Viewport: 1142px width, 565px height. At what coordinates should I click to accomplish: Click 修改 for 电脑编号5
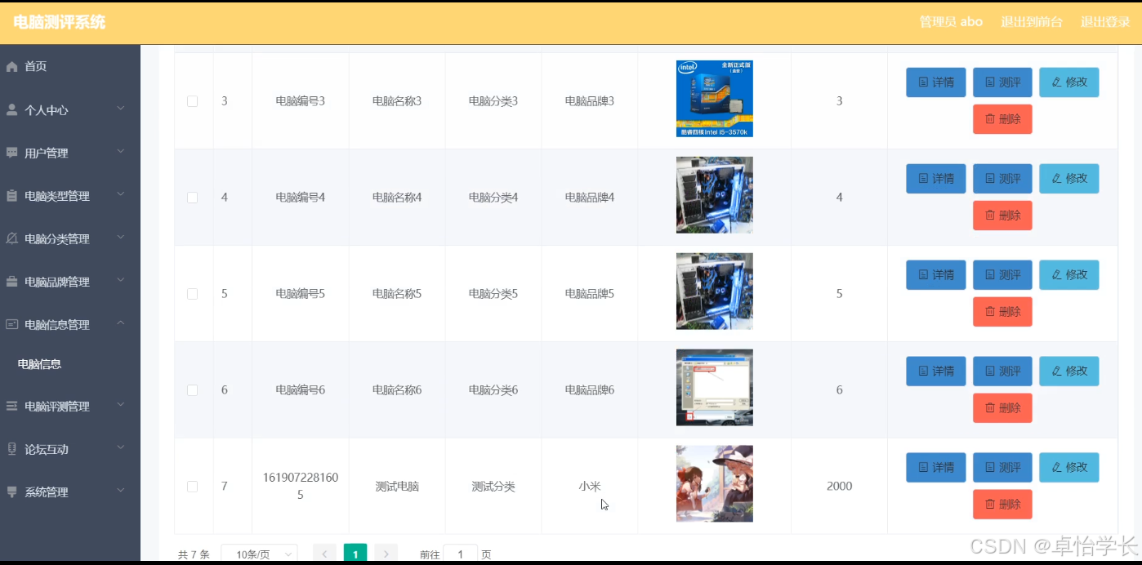pyautogui.click(x=1069, y=275)
